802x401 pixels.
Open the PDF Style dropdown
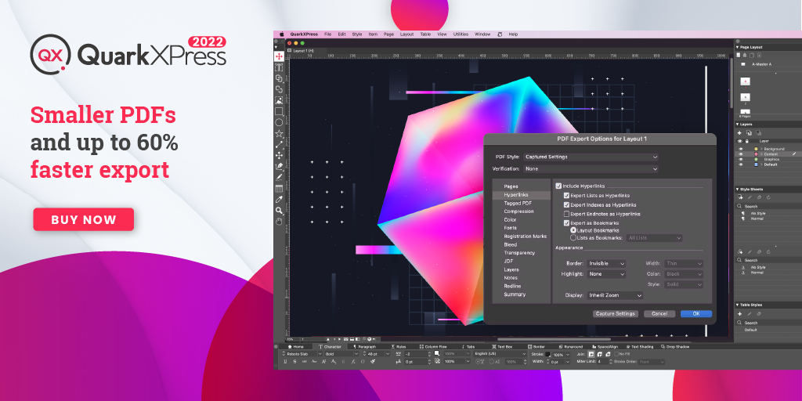[x=591, y=157]
